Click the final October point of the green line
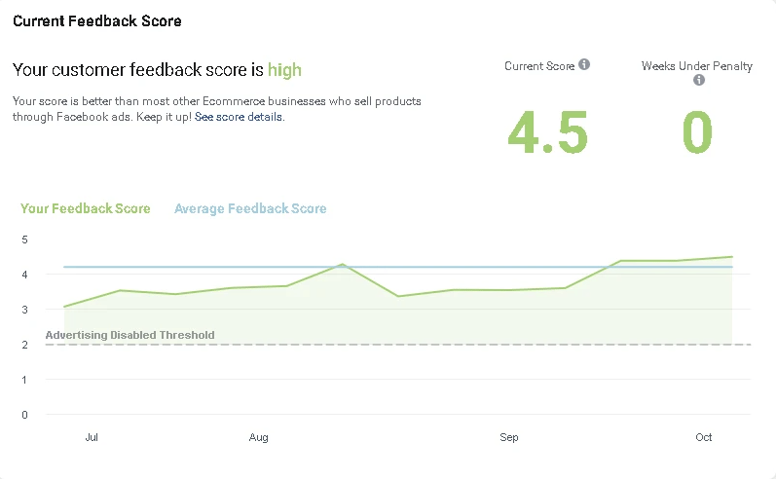Screen dimensions: 776x479 click(x=732, y=257)
